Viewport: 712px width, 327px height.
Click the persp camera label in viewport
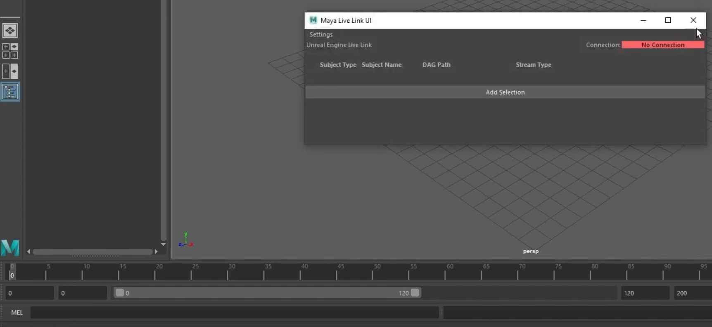(531, 251)
